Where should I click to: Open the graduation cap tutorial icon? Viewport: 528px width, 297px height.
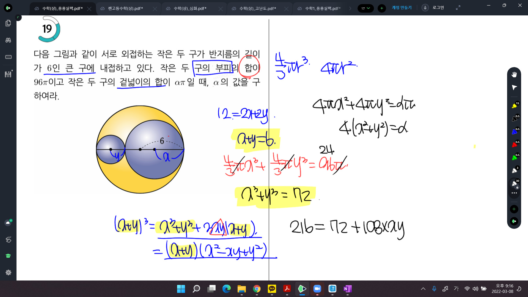click(x=8, y=256)
